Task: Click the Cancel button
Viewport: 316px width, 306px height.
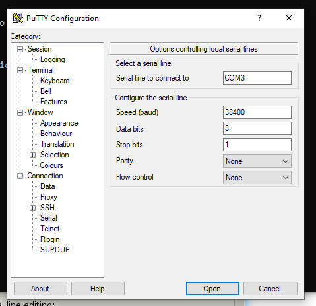Action: (270, 289)
